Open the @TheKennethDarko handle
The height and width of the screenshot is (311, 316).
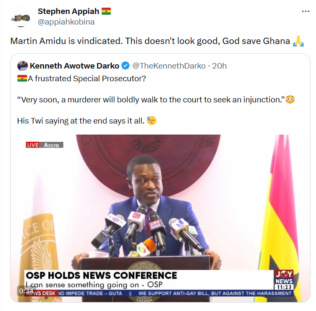(169, 66)
